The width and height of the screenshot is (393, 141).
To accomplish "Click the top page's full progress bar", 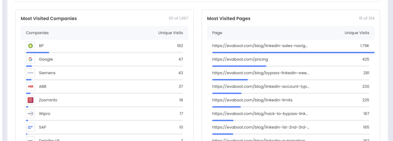I will pyautogui.click(x=293, y=52).
